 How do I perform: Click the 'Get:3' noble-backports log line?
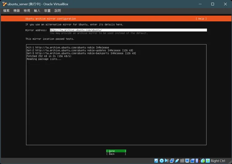point(82,53)
